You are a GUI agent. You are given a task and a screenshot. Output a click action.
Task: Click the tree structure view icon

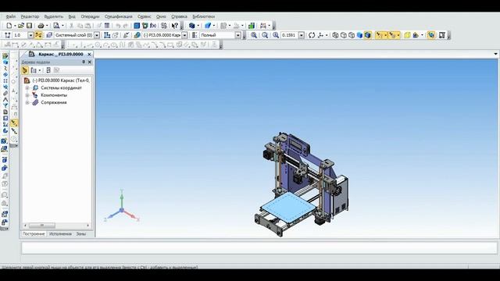34,70
